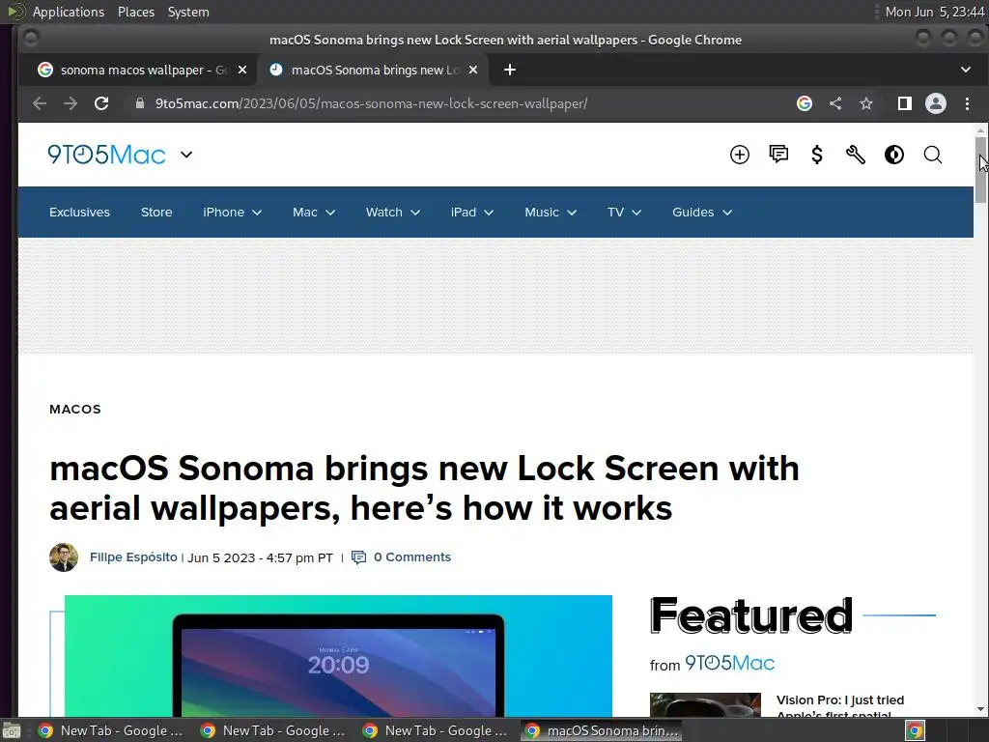Image resolution: width=989 pixels, height=742 pixels.
Task: Open Vision Pro featured thumbnail
Action: [705, 704]
